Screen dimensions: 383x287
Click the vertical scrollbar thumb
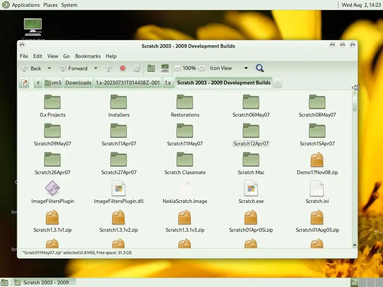click(355, 104)
